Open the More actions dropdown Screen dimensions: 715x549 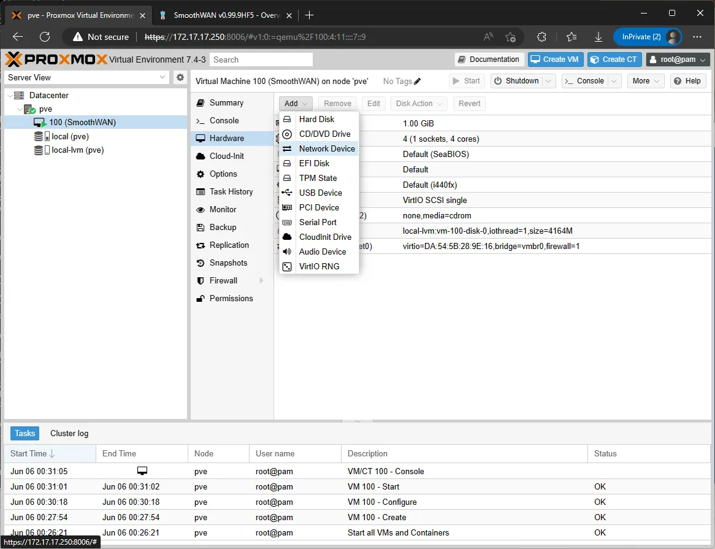[646, 81]
